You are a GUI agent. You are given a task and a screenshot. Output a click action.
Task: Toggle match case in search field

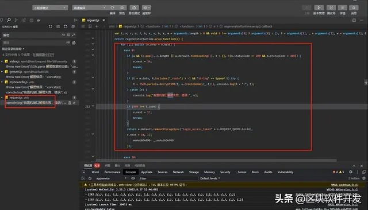63,34
